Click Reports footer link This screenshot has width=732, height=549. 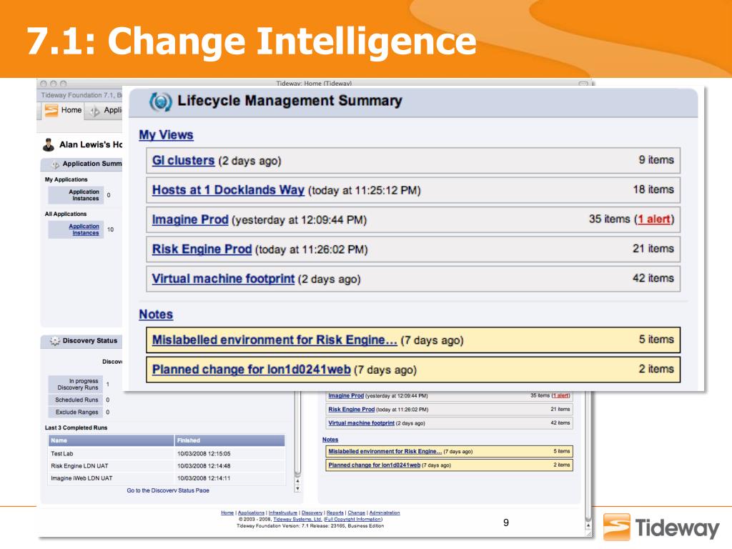(x=335, y=513)
